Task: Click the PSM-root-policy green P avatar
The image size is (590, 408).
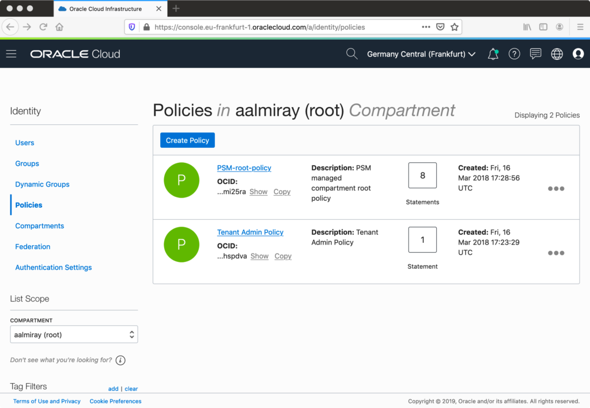Action: point(181,180)
